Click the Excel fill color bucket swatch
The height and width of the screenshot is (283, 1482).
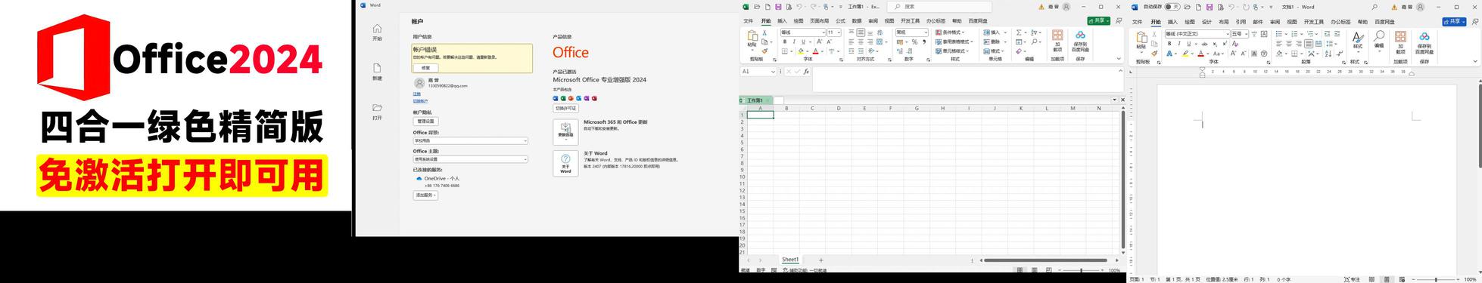point(801,51)
